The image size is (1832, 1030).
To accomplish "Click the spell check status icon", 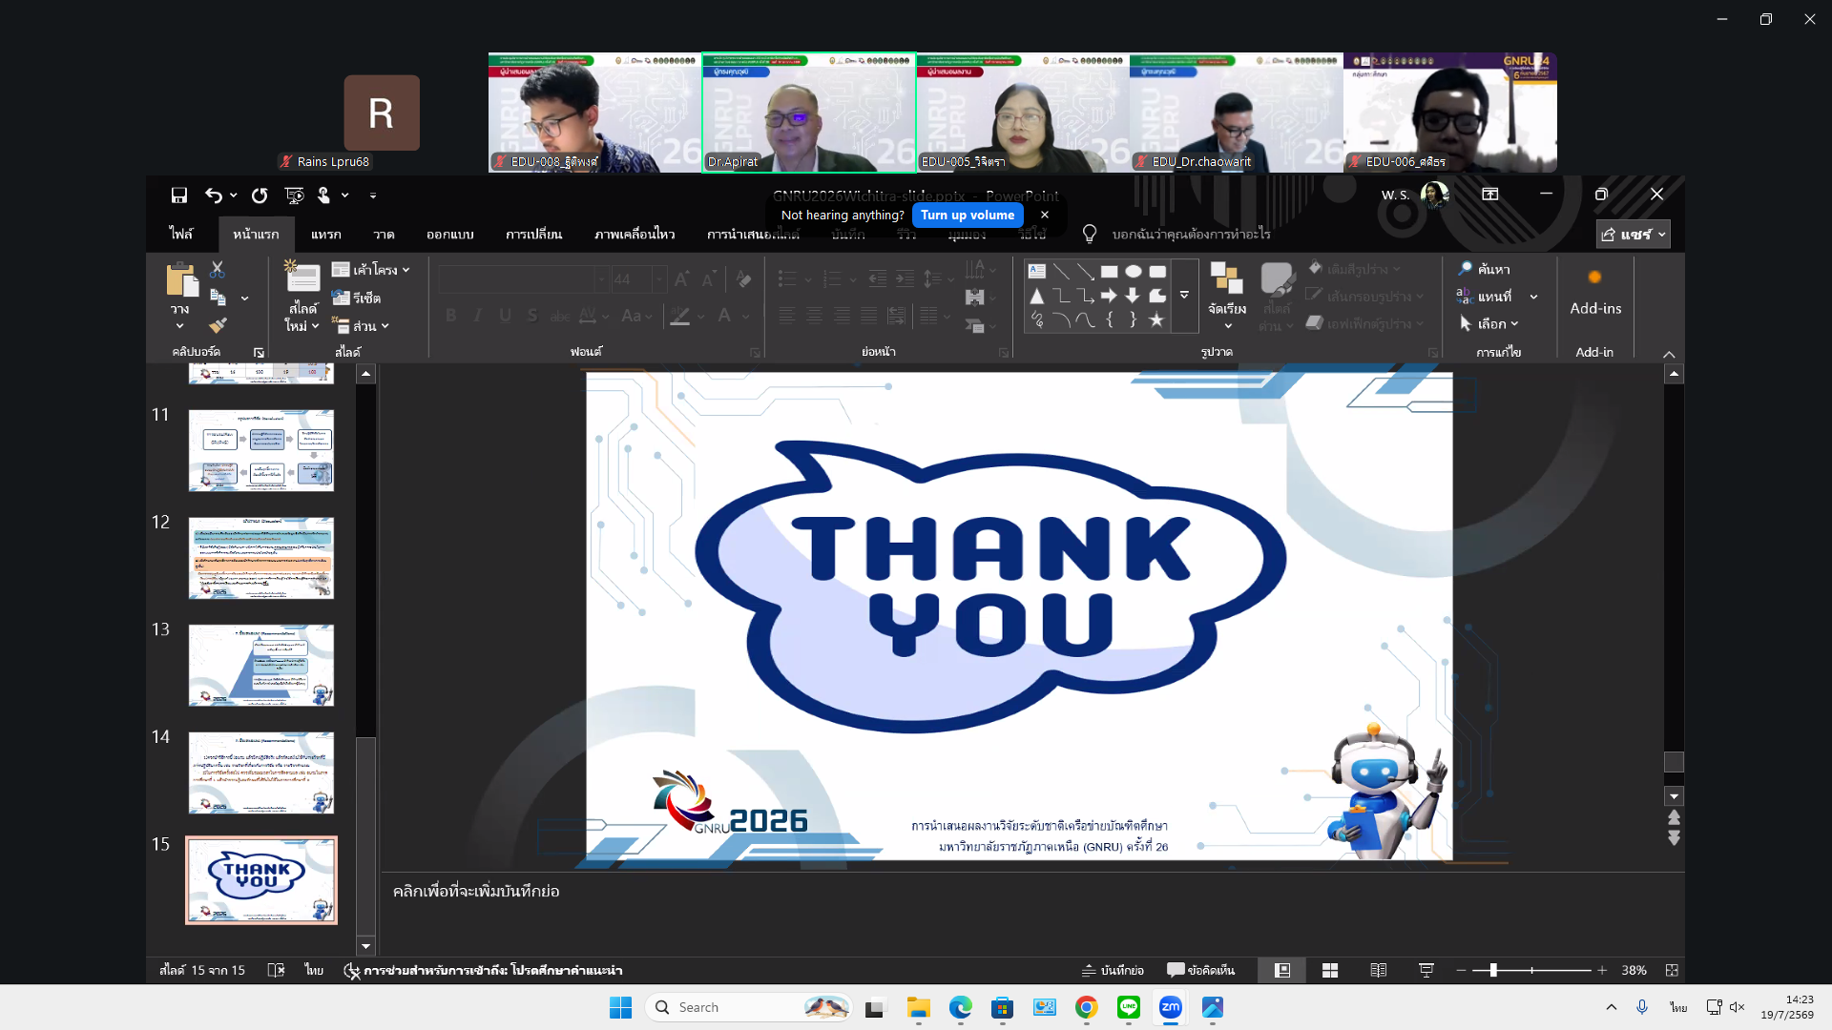I will 276,970.
